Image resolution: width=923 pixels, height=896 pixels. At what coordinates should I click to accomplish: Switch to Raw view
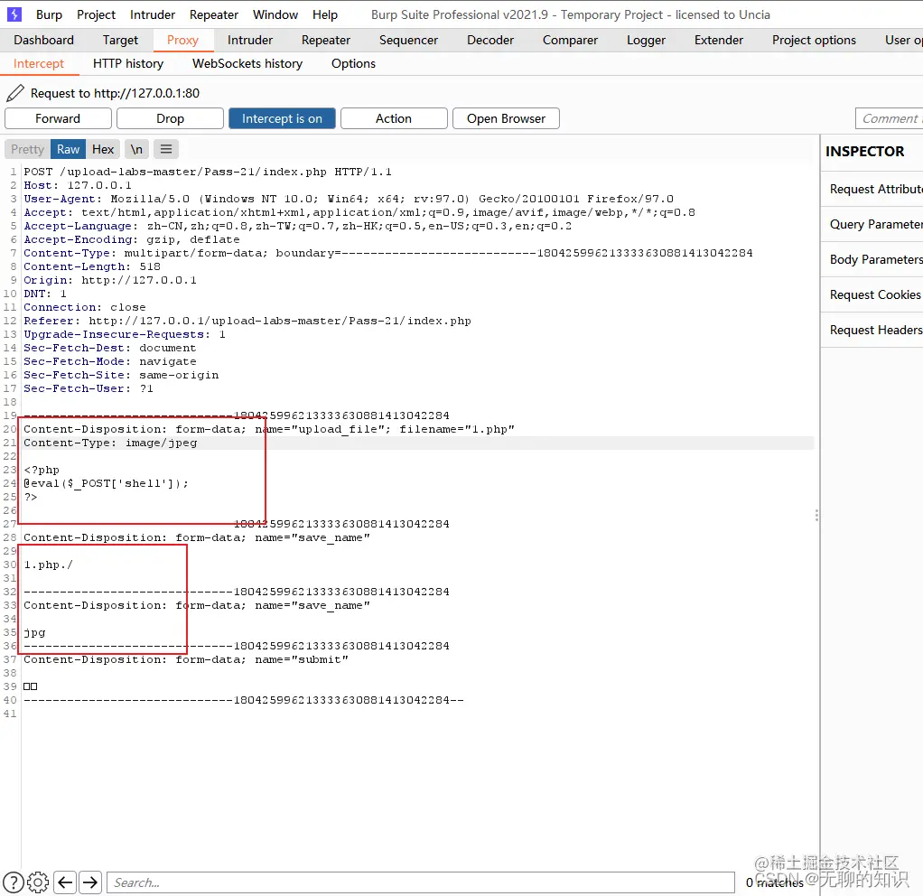point(69,150)
